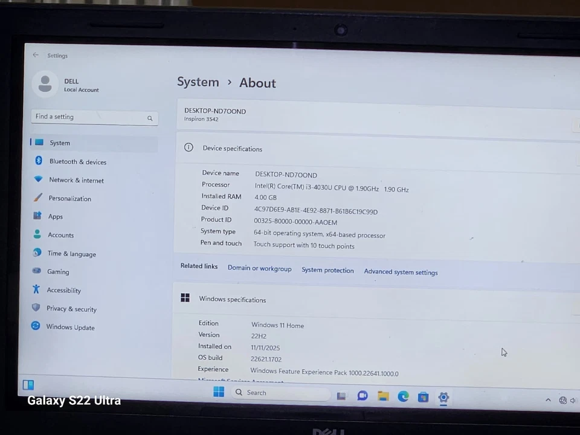Expand the breadcrumb chevron after System
Viewport: 580px width, 435px height.
click(x=229, y=82)
